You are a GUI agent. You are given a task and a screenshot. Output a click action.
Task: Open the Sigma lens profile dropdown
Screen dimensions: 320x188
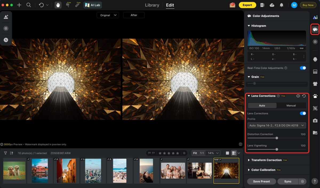click(277, 125)
